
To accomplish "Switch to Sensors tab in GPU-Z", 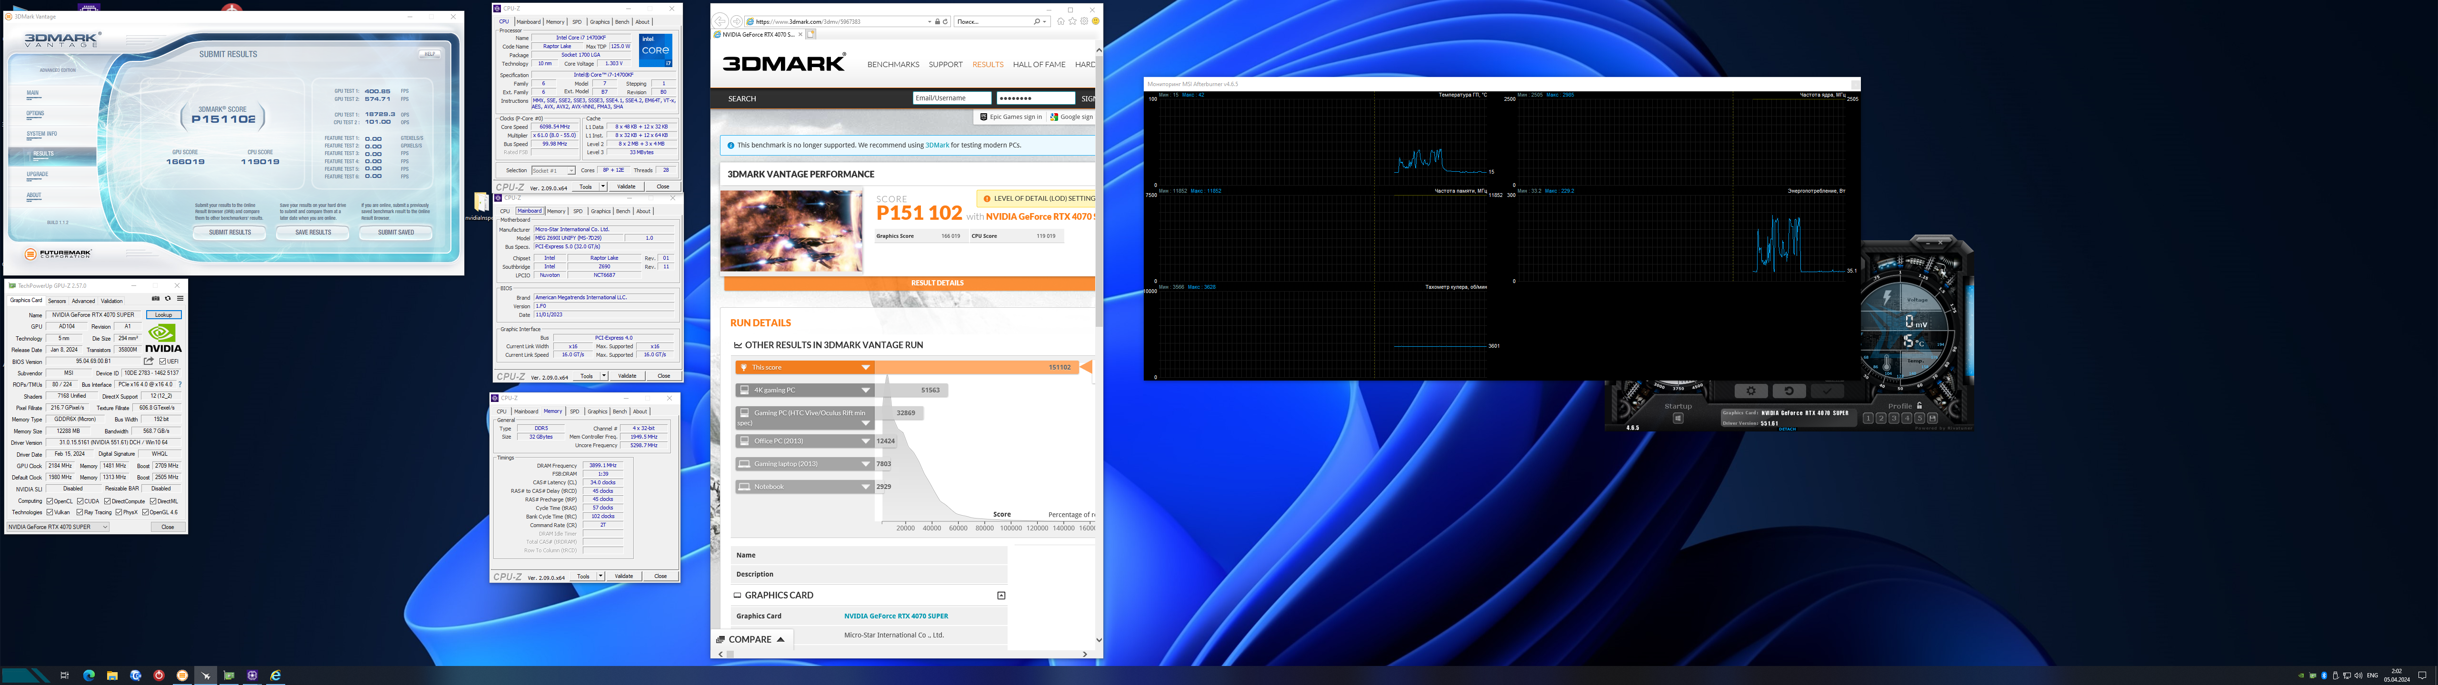I will point(57,301).
